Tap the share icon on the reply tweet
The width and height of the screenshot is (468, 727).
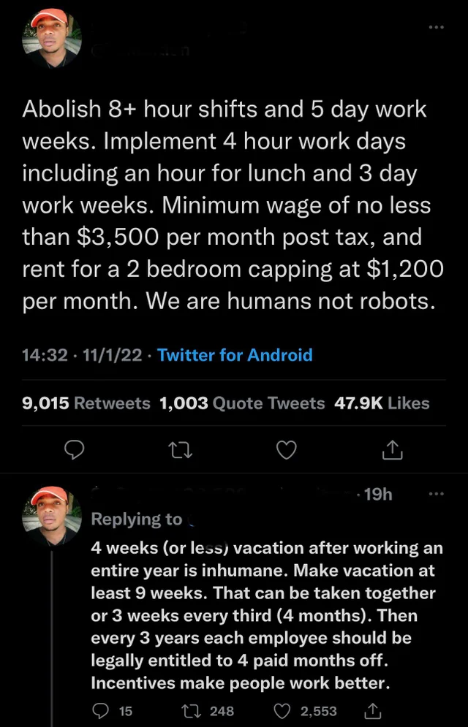tap(372, 709)
